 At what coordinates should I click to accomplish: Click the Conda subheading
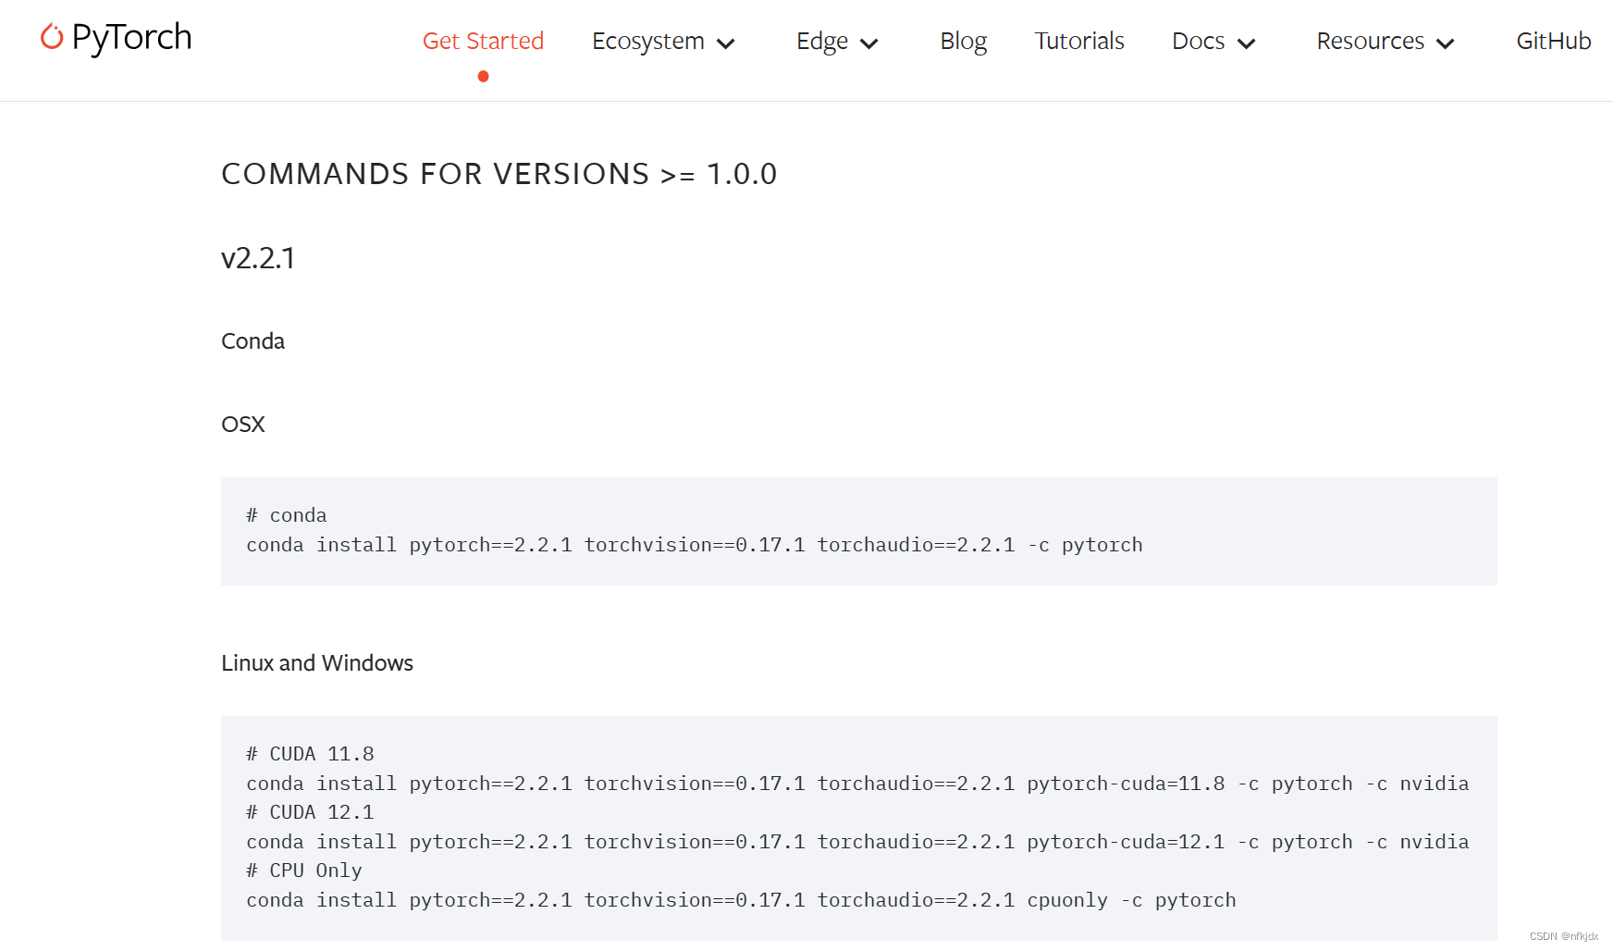point(252,341)
